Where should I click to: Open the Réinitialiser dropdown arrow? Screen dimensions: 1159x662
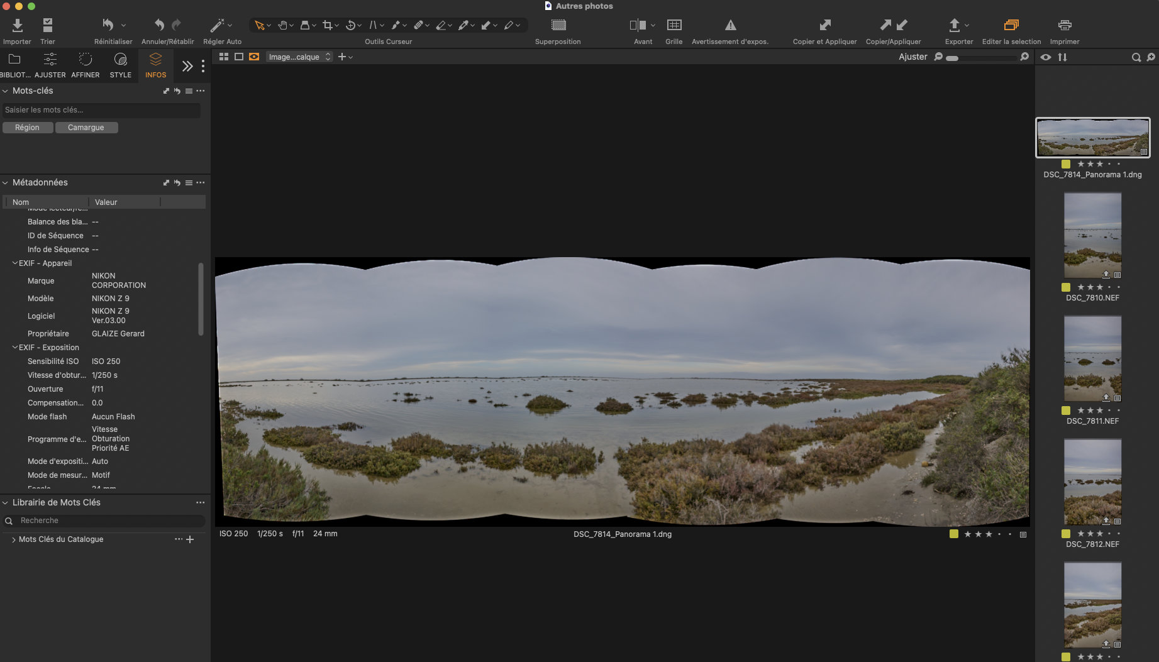coord(123,25)
